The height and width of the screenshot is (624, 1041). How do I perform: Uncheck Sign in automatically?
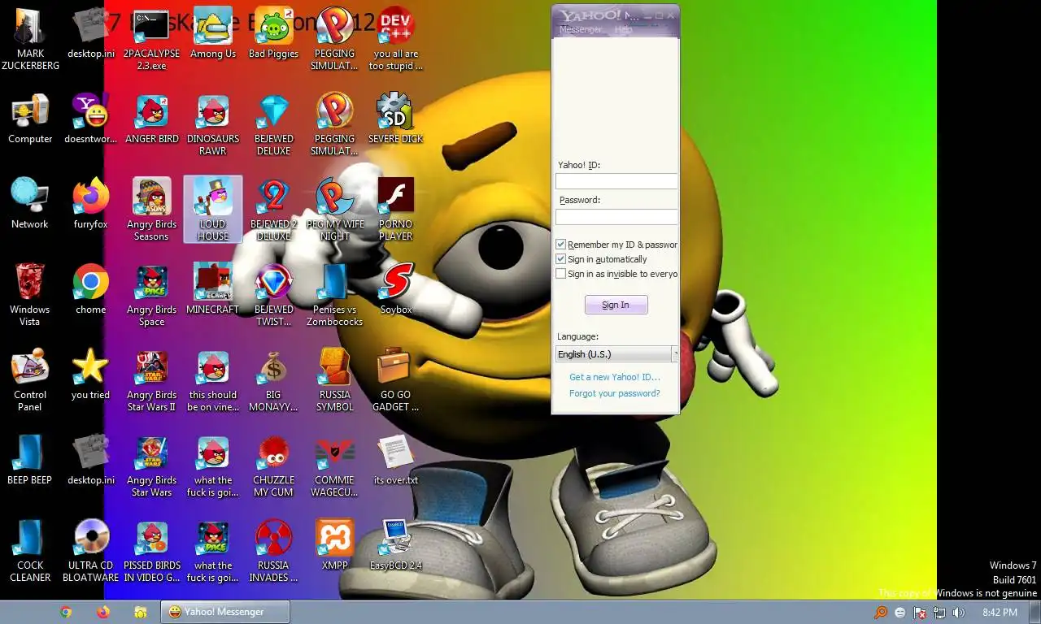pyautogui.click(x=561, y=259)
